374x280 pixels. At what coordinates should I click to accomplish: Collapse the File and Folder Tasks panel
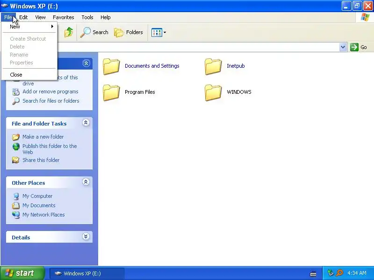(86, 123)
